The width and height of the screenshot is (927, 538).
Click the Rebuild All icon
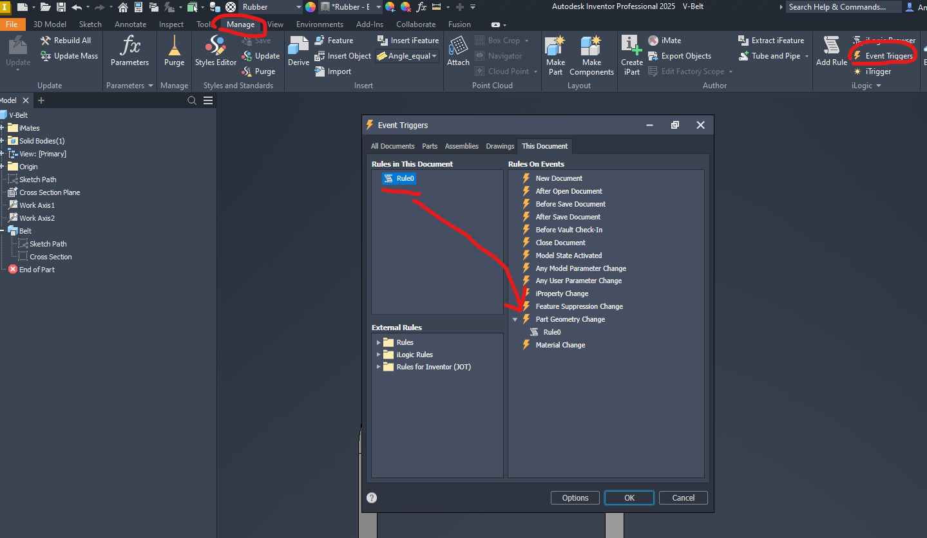click(46, 40)
